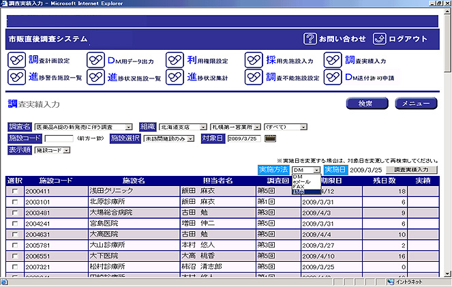Click into the 施設コード input field

[x=59, y=138]
